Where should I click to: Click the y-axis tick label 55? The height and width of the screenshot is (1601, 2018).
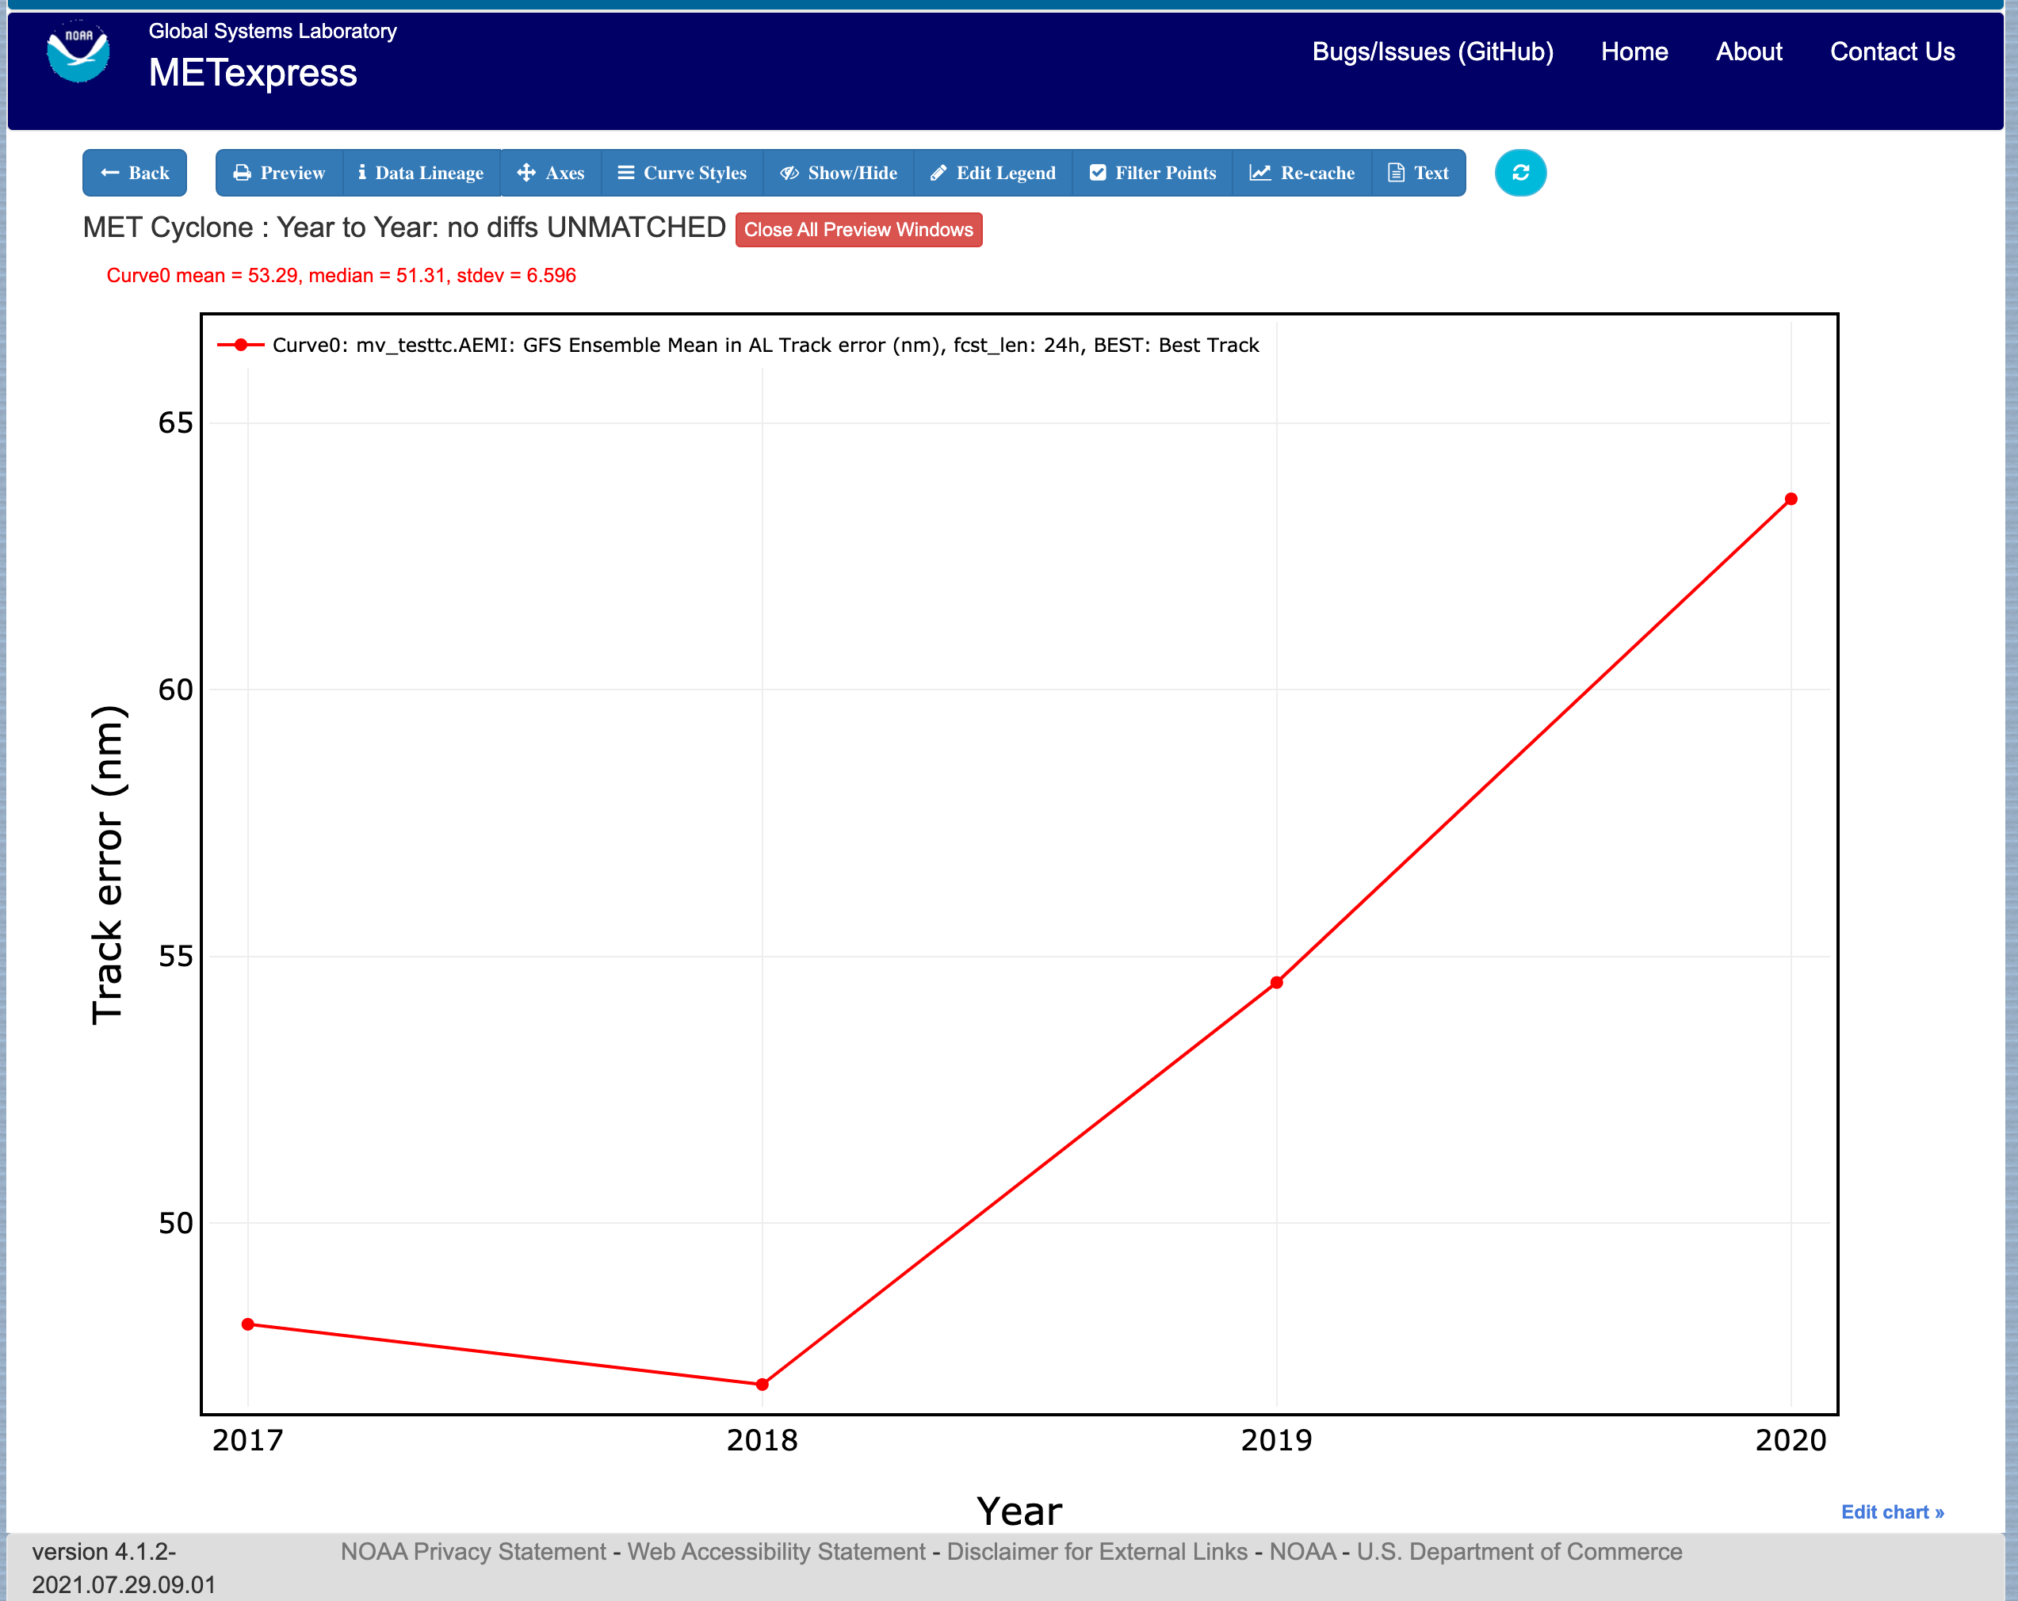[175, 957]
